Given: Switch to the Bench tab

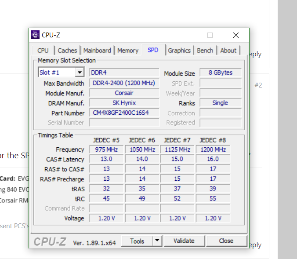Looking at the screenshot, I should [205, 51].
